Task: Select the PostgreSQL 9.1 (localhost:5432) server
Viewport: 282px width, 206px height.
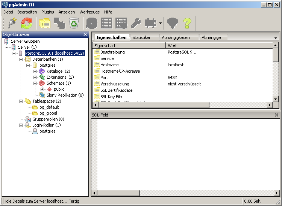Action: (55, 53)
